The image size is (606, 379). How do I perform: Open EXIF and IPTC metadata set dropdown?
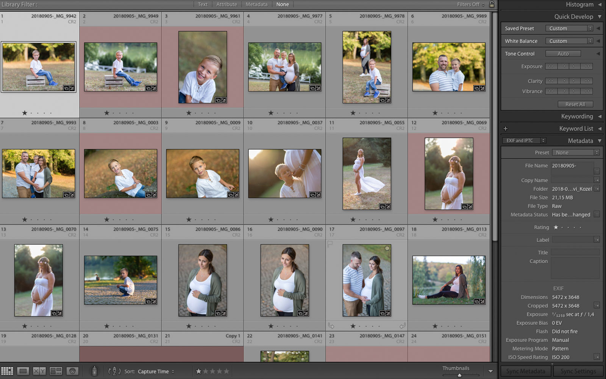(524, 141)
